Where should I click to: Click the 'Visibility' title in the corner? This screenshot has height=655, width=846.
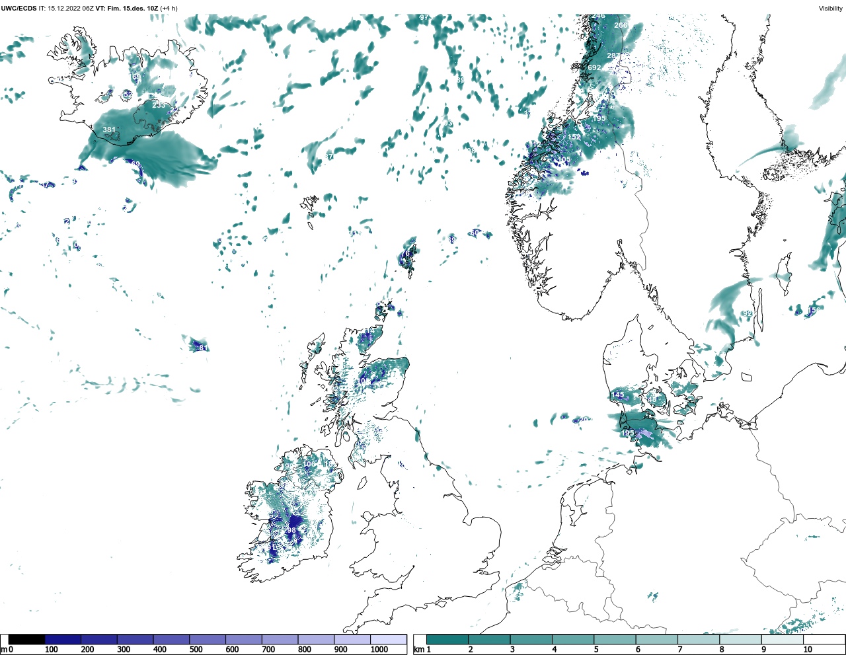[x=830, y=9]
